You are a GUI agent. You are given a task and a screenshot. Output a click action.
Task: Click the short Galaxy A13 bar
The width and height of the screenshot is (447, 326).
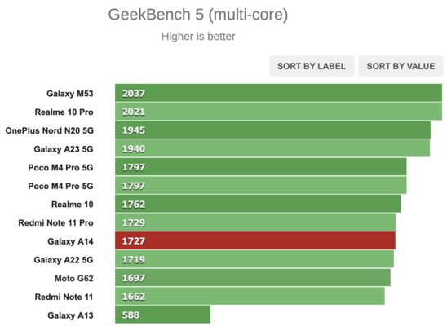click(x=163, y=315)
